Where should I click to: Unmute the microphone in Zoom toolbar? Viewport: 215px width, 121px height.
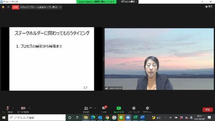pos(8,108)
